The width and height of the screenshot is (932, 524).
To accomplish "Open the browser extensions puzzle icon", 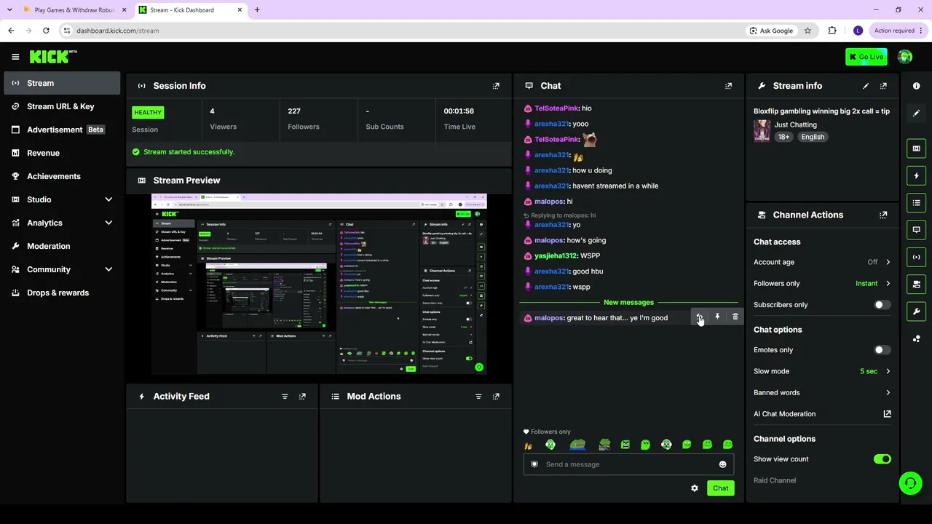I will tap(832, 31).
